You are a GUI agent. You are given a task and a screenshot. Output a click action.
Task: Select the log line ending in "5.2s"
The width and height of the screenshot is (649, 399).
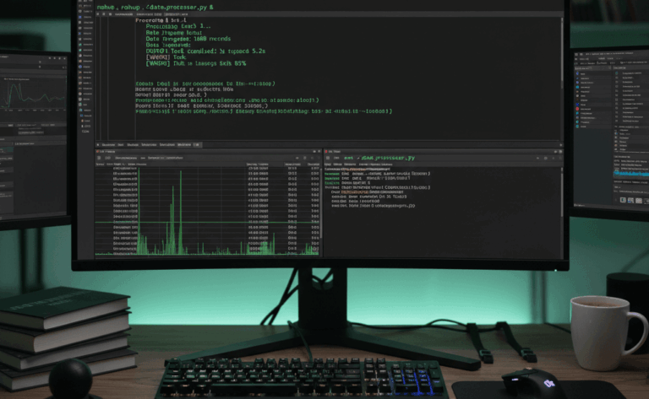(x=205, y=51)
